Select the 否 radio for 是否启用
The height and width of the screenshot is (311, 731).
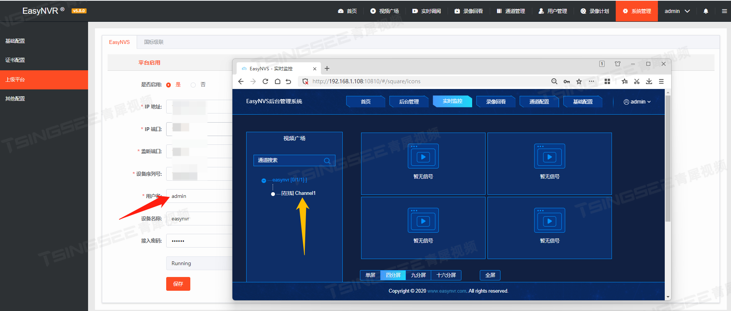(193, 85)
